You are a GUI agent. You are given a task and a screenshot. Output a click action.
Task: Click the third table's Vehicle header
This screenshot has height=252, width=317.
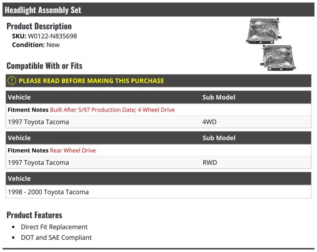[x=19, y=179]
